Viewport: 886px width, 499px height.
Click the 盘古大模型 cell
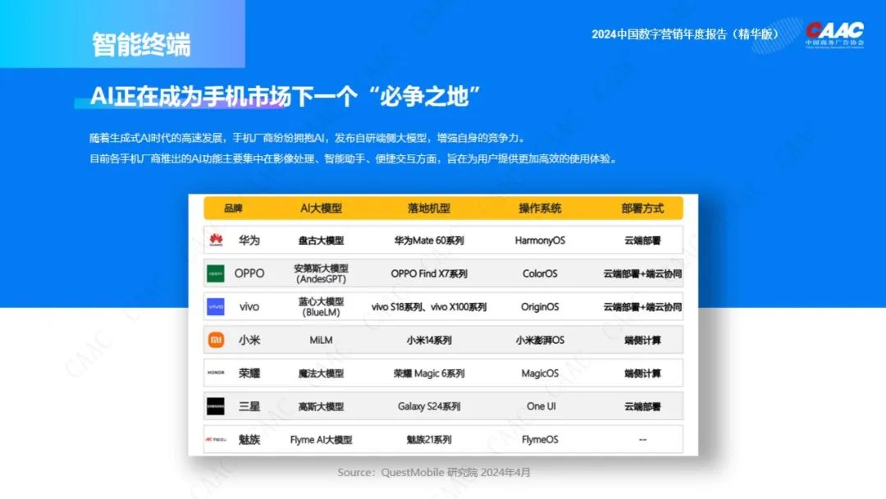point(321,240)
